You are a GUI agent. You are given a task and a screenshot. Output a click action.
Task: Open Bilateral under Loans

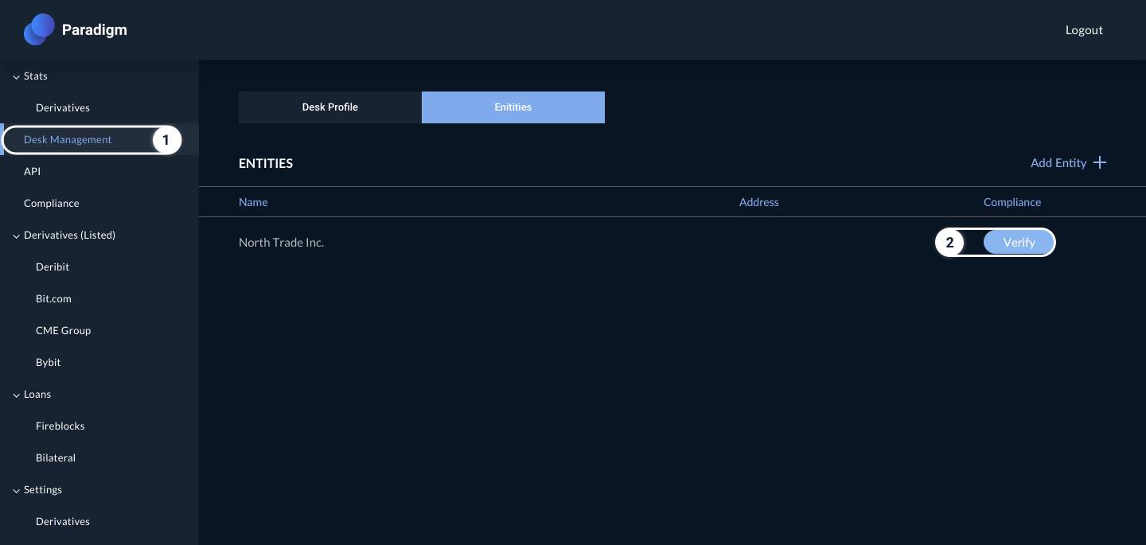(x=56, y=458)
